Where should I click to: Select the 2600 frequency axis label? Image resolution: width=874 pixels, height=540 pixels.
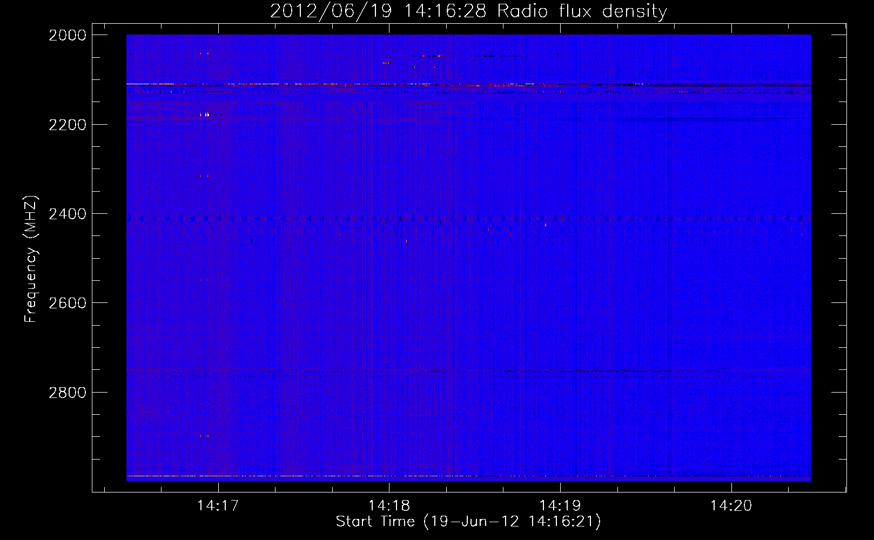[68, 303]
